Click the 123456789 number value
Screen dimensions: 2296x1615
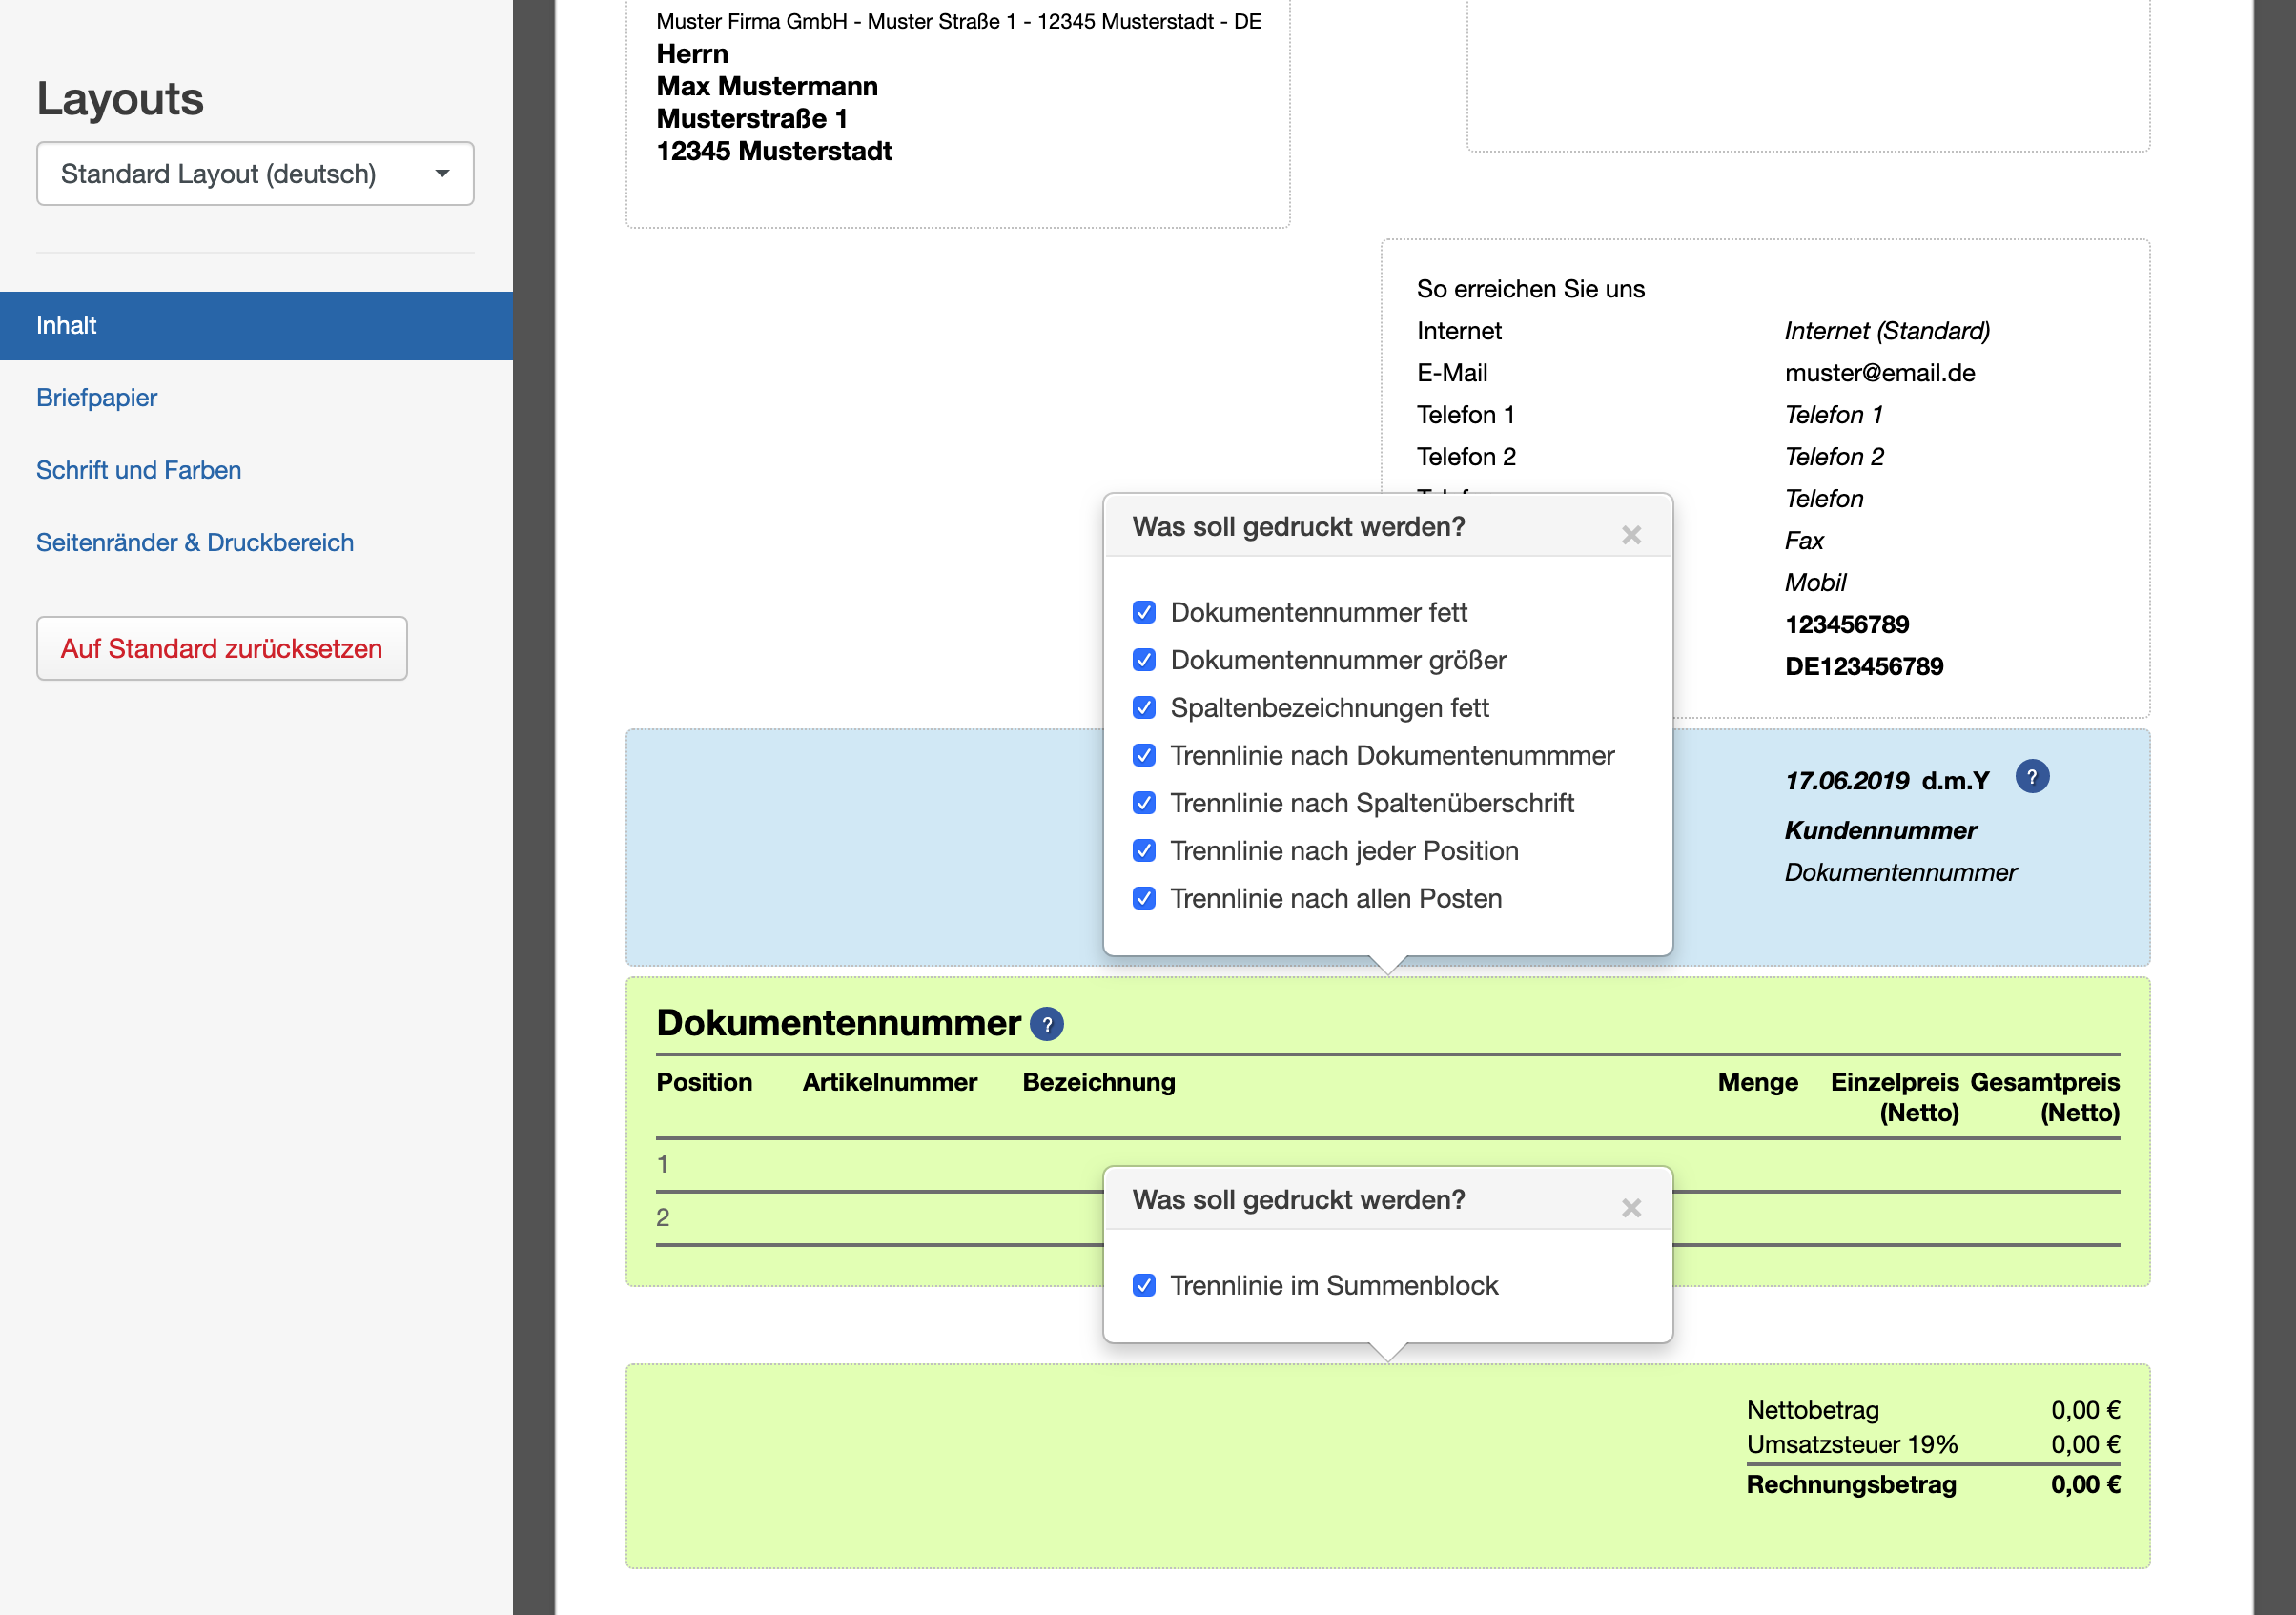(1846, 625)
